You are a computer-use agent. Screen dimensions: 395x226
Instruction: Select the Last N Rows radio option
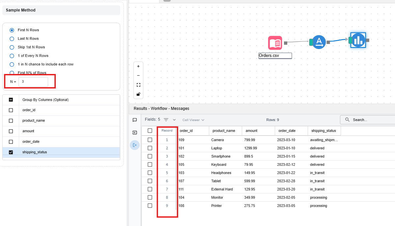12,38
